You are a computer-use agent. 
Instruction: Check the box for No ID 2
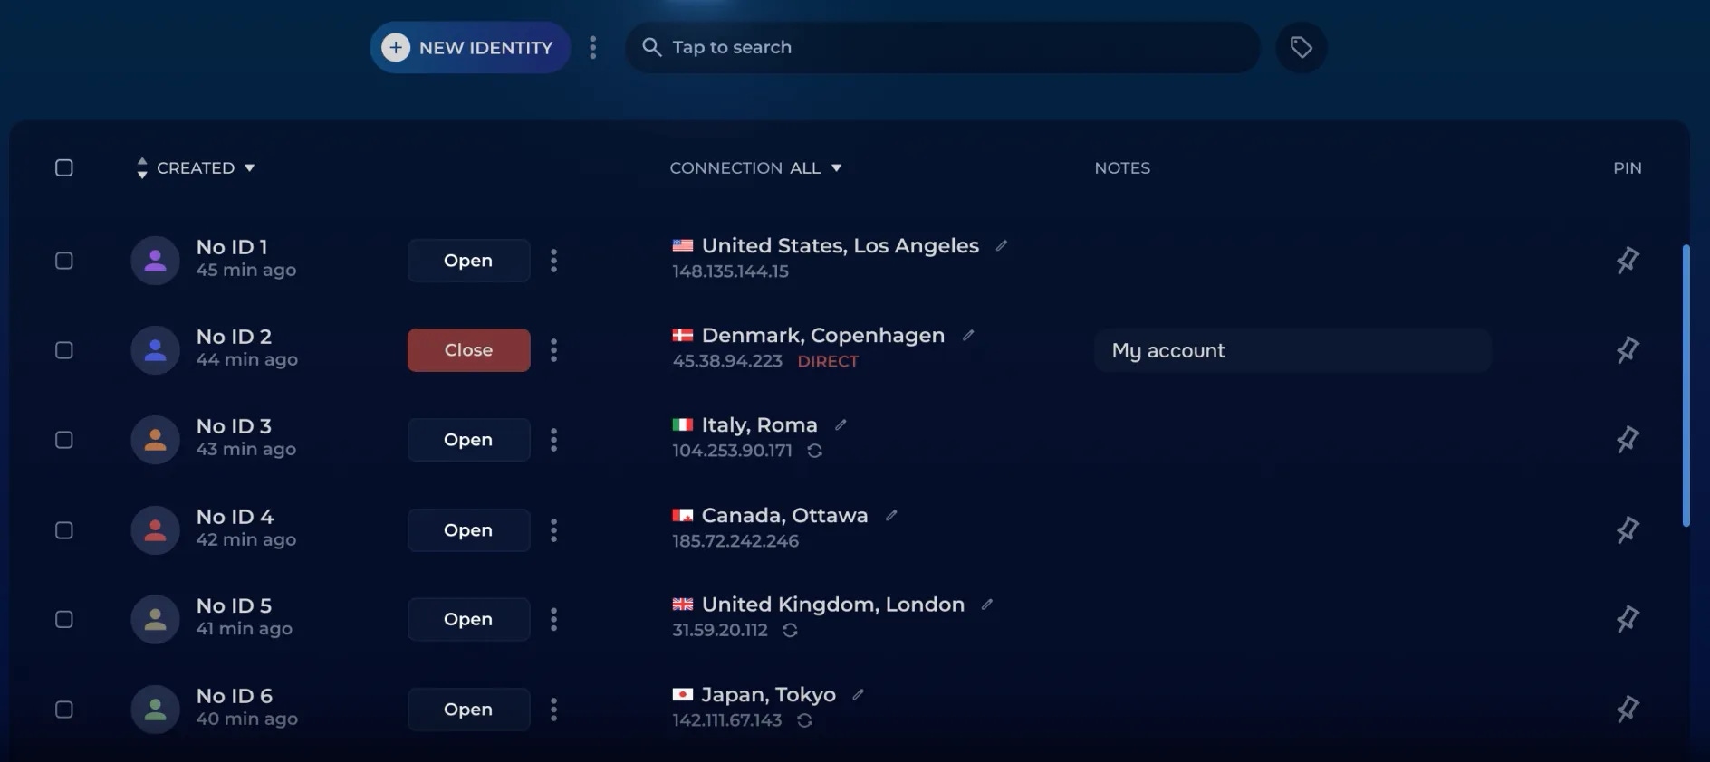click(64, 350)
